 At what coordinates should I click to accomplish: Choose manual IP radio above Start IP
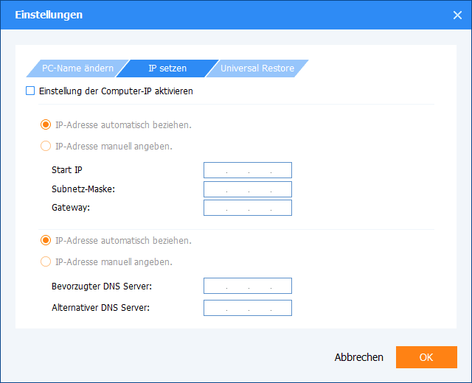(46, 146)
